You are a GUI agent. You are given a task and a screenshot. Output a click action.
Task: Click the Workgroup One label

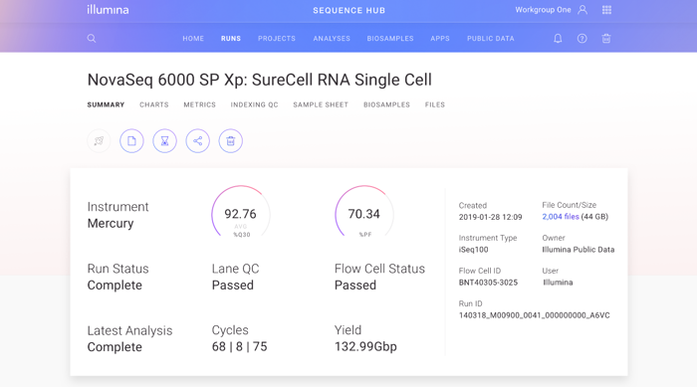(543, 10)
